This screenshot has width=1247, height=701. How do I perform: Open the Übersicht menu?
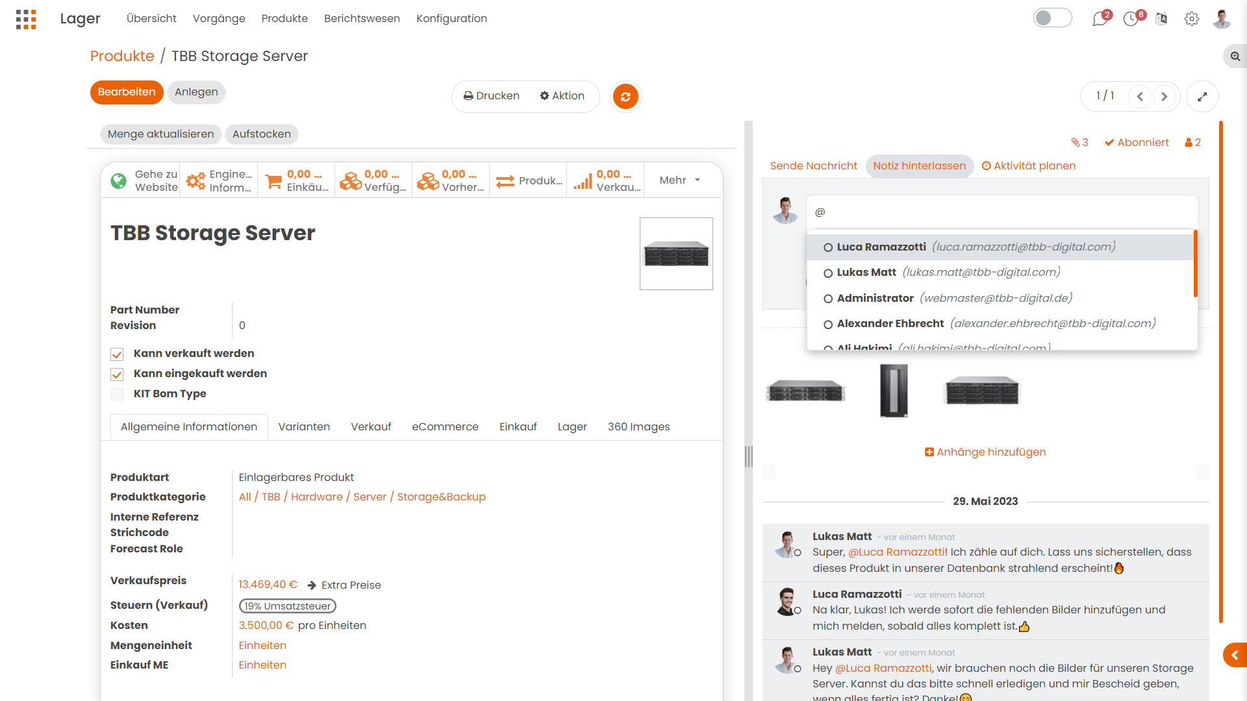[x=151, y=19]
